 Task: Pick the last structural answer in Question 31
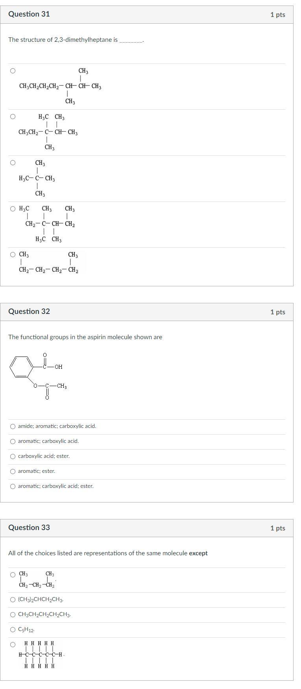coord(12,254)
